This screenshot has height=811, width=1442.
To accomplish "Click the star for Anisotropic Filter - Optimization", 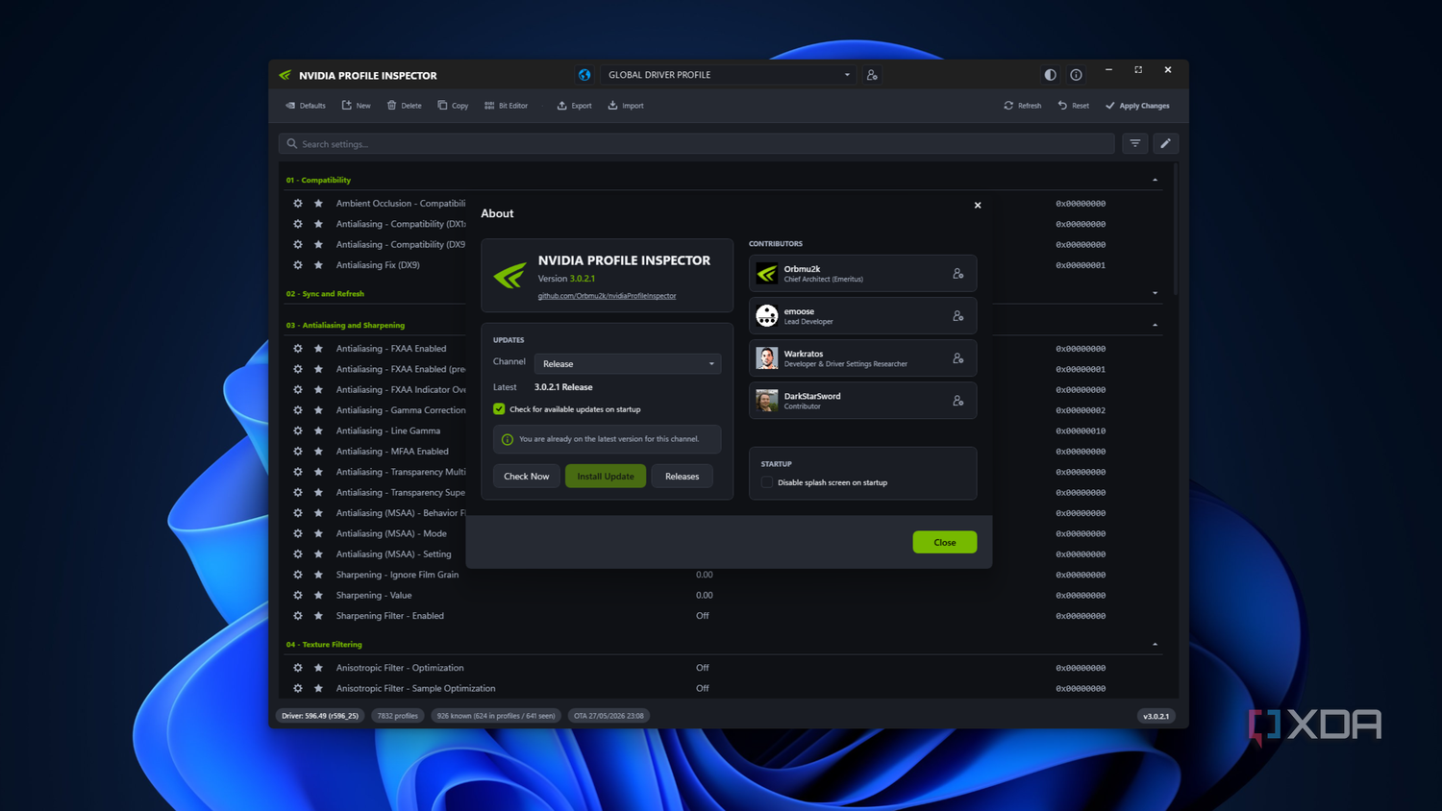I will [x=318, y=668].
